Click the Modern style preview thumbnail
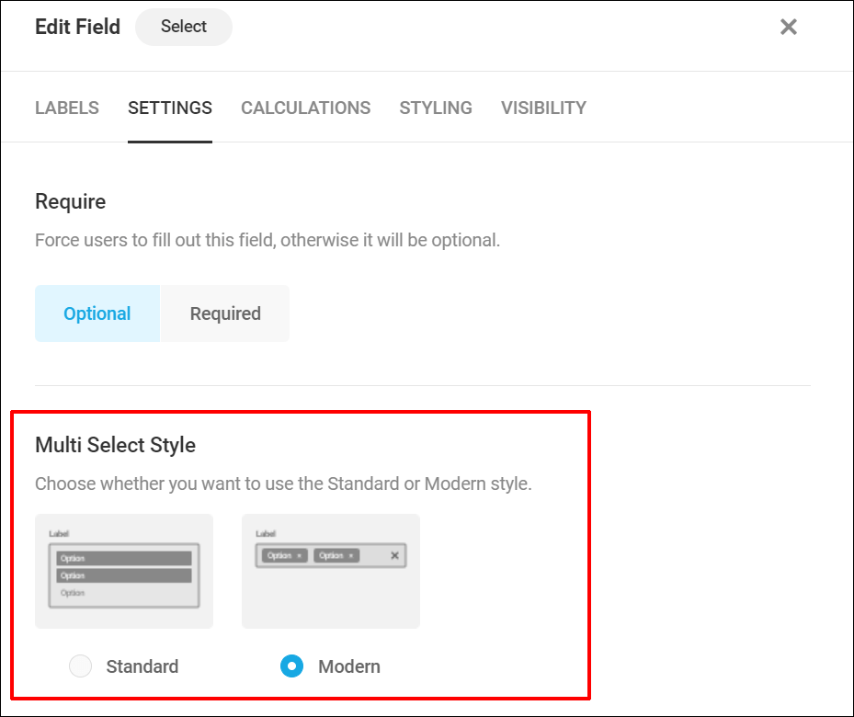This screenshot has height=717, width=854. pyautogui.click(x=330, y=570)
